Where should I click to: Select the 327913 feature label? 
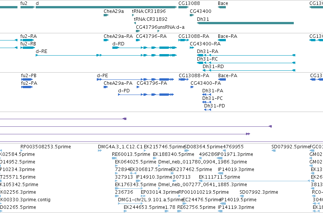pyautogui.click(x=124, y=177)
